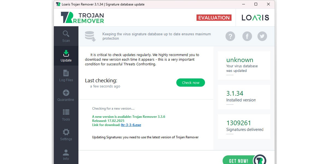328x164 pixels.
Task: Click the Check now button
Action: point(191,83)
